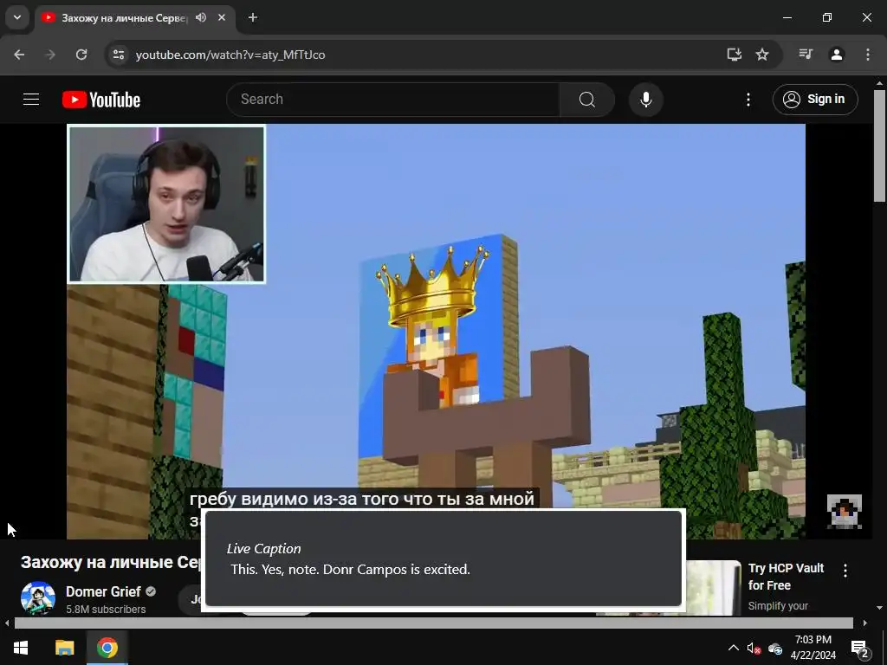Open the Domer Grief channel avatar

coord(38,598)
